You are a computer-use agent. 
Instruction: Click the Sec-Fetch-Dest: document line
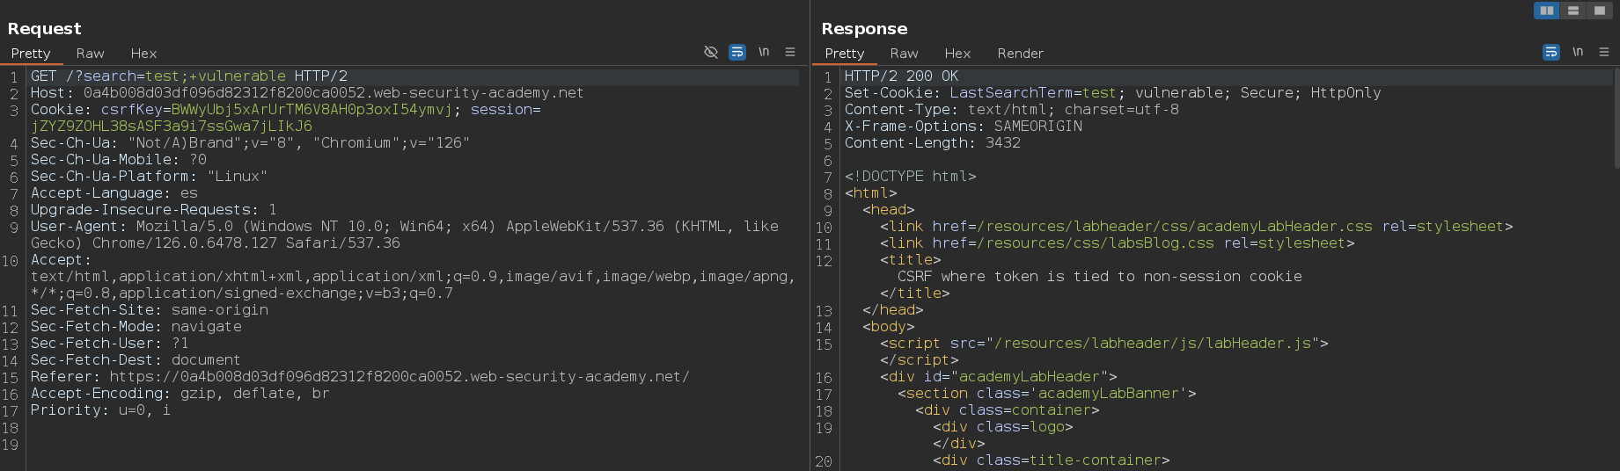(x=136, y=360)
